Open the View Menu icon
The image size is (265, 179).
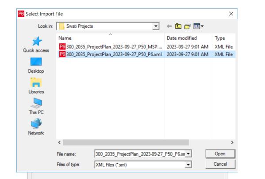[x=198, y=26]
